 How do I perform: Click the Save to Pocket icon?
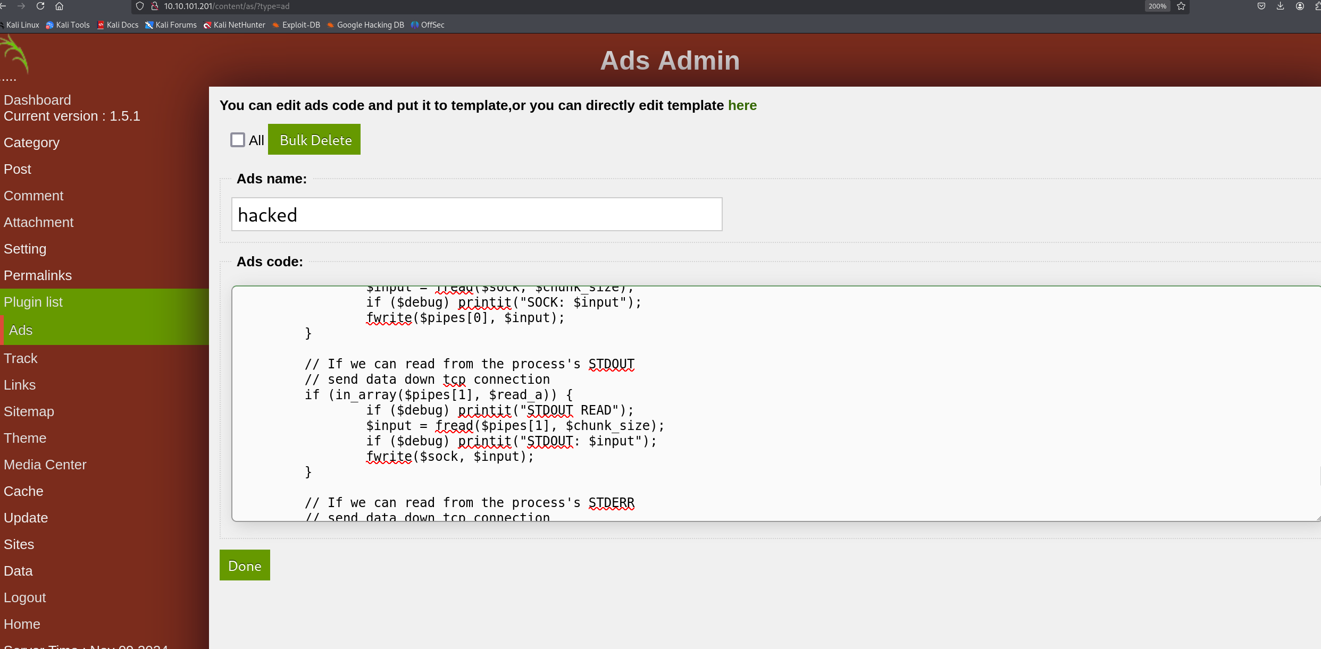pos(1261,6)
